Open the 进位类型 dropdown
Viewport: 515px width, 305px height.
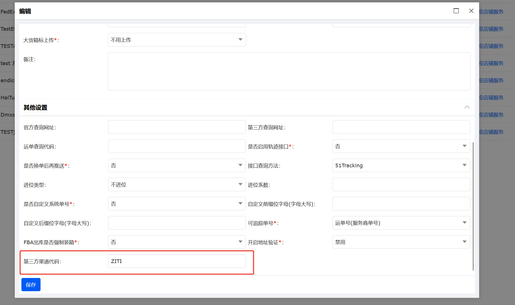tap(177, 184)
